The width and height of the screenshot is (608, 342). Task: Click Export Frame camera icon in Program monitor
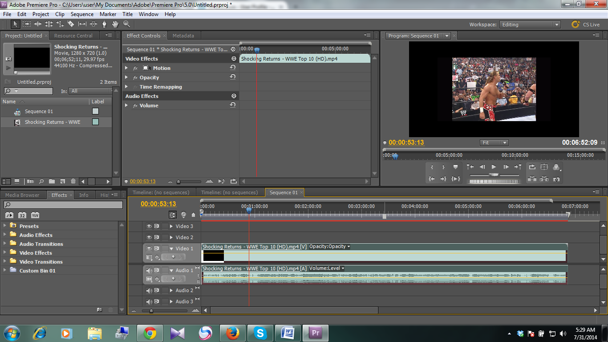pos(556,179)
